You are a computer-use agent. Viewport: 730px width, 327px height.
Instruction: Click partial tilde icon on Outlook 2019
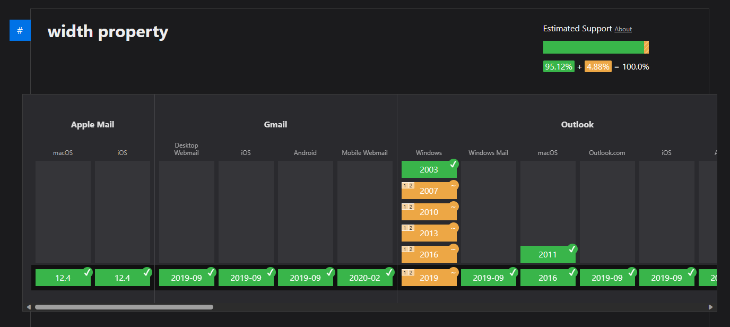(454, 272)
